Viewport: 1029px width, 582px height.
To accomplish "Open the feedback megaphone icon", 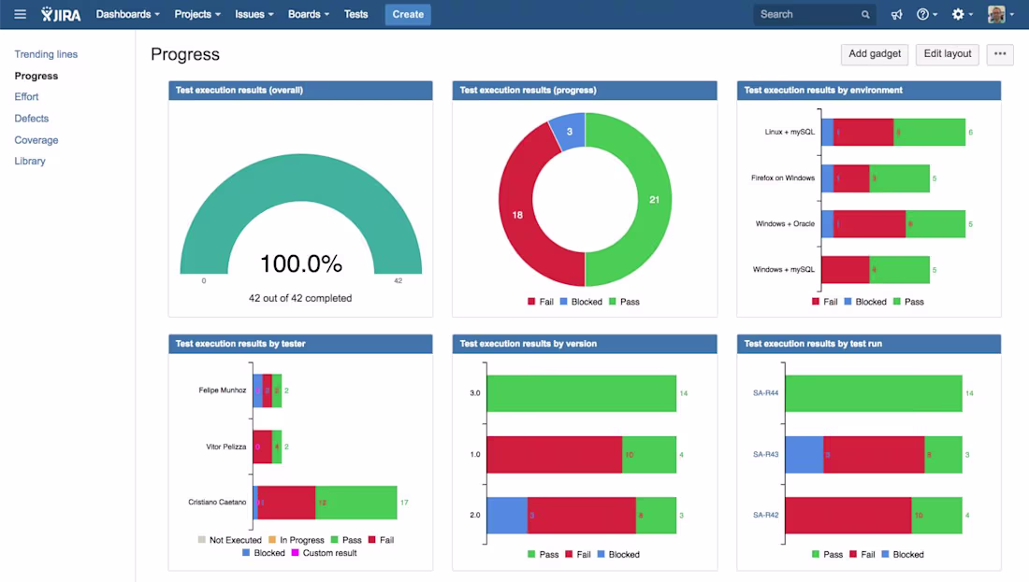I will pos(896,14).
